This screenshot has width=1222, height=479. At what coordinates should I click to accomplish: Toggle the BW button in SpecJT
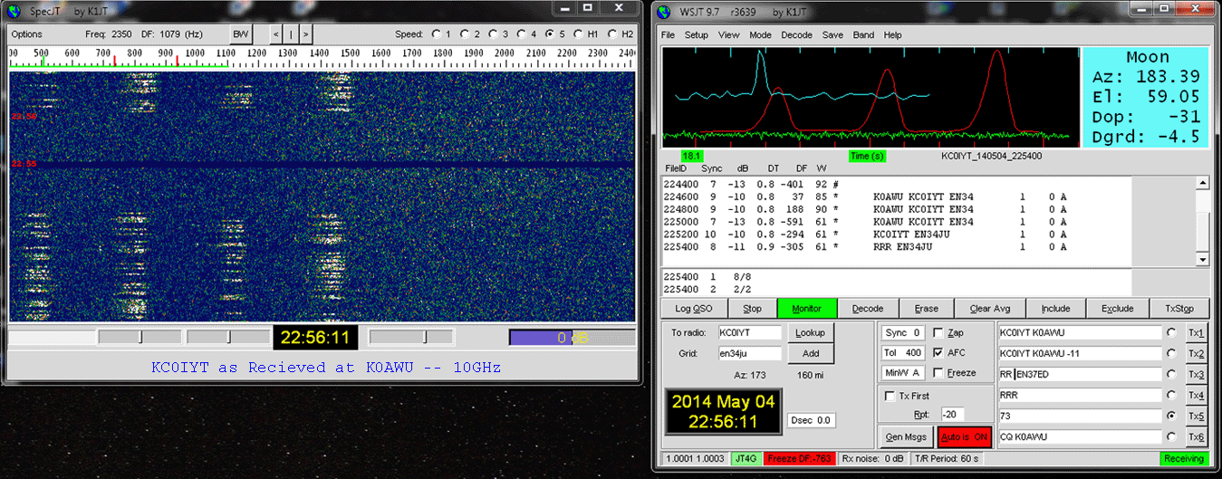[x=240, y=34]
